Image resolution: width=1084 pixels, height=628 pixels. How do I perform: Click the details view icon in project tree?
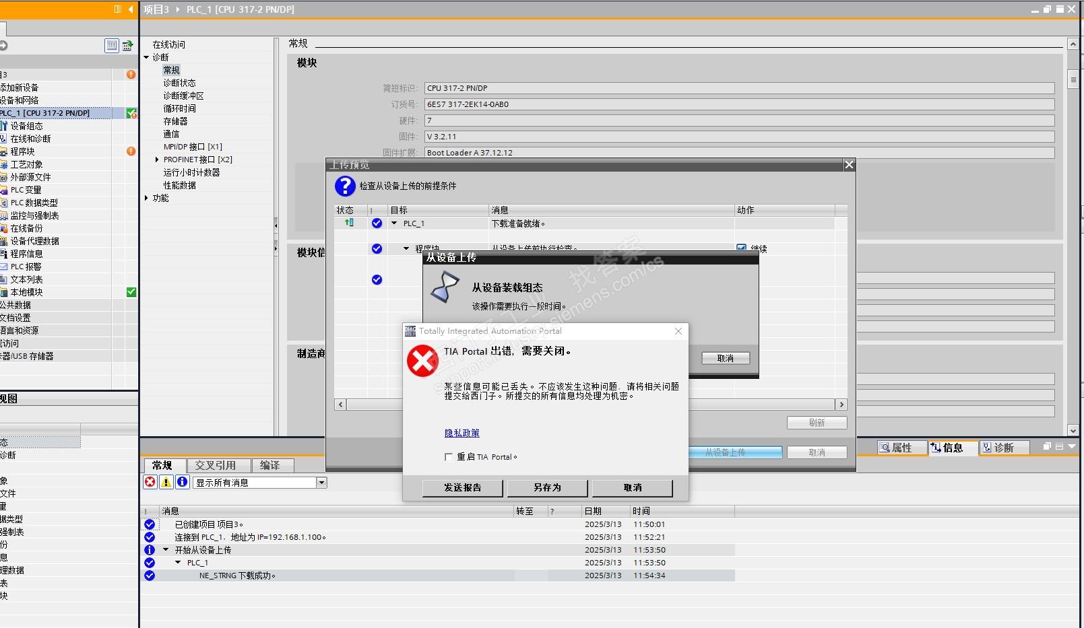112,46
